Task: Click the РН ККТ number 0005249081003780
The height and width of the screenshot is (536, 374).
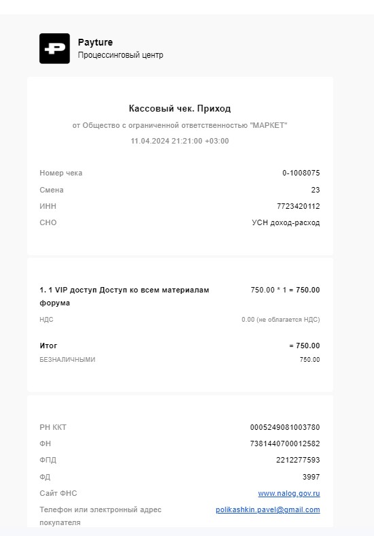Action: [x=285, y=427]
